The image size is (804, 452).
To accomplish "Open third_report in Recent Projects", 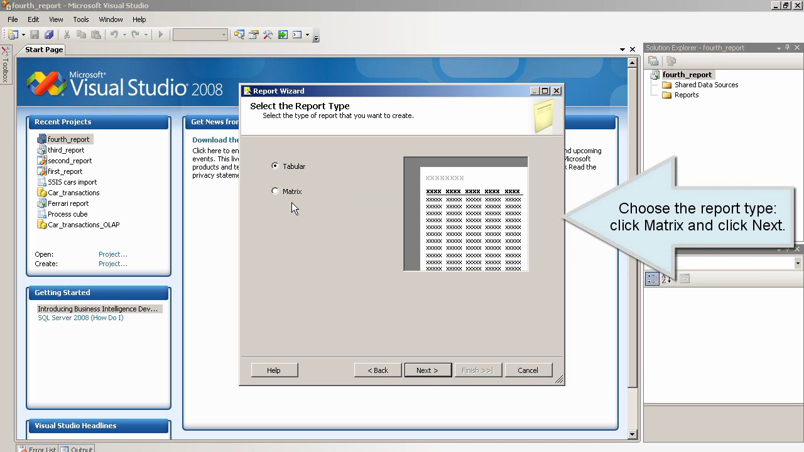I will tap(66, 150).
